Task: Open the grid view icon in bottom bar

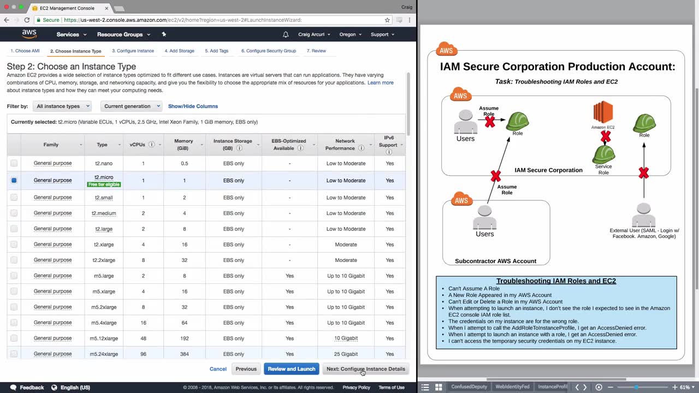Action: [x=438, y=387]
